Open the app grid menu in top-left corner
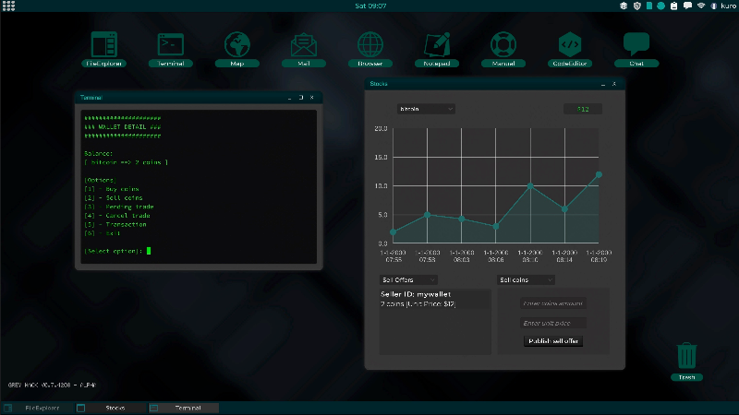 click(8, 6)
